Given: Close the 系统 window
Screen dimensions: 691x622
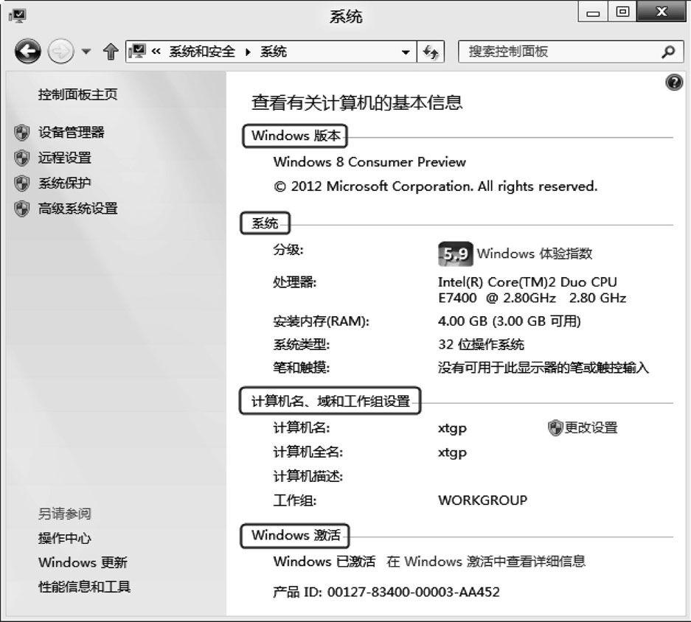Looking at the screenshot, I should click(x=661, y=12).
